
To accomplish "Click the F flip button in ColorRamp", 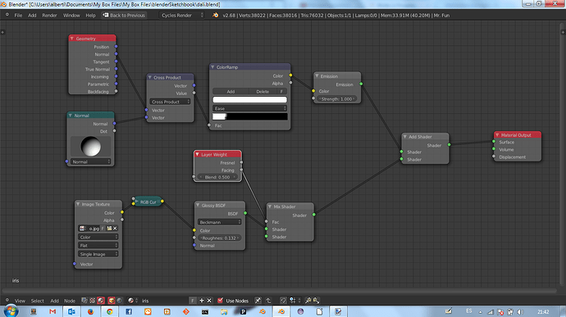I will (281, 92).
